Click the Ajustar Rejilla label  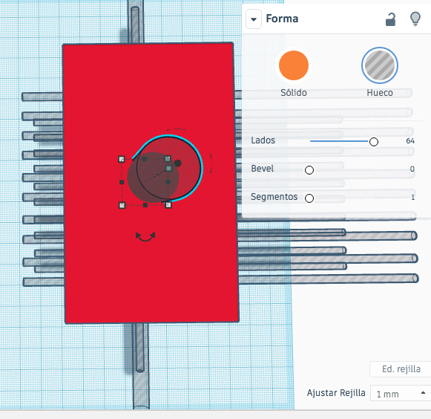[x=336, y=393]
